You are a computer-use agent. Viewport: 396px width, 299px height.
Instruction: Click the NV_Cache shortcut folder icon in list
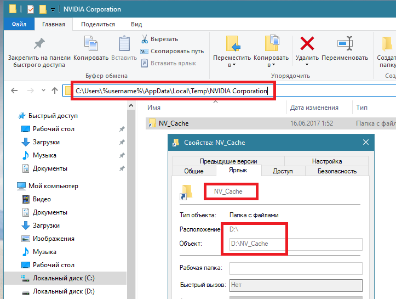152,123
